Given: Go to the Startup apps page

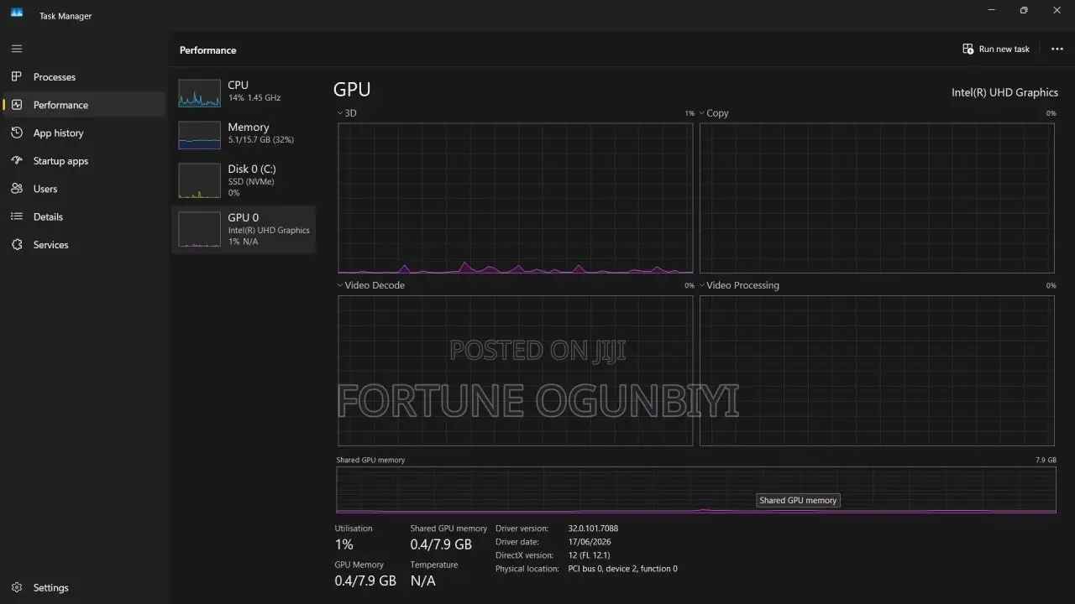Looking at the screenshot, I should pos(84,161).
